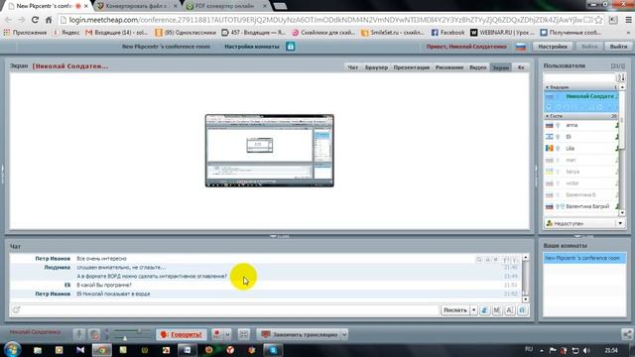Click the share icon at bottom right
The height and width of the screenshot is (357, 635).
627,334
